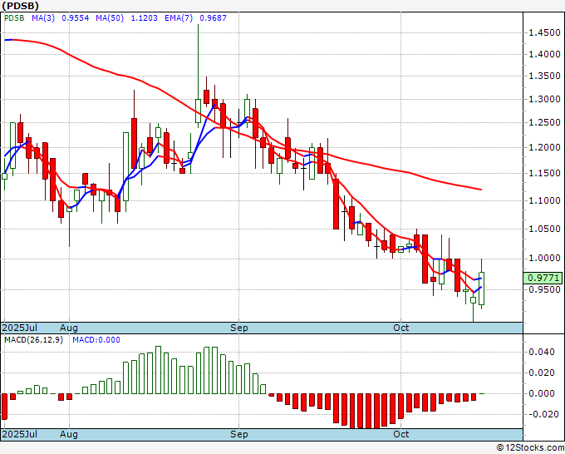Click the 1.2000 price axis label
The height and width of the screenshot is (454, 565).
click(x=544, y=147)
